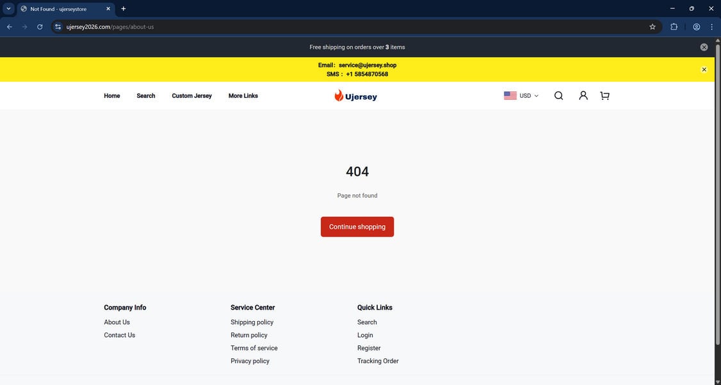Open the Tracking Order link
Screen dimensions: 721x385
tap(378, 361)
